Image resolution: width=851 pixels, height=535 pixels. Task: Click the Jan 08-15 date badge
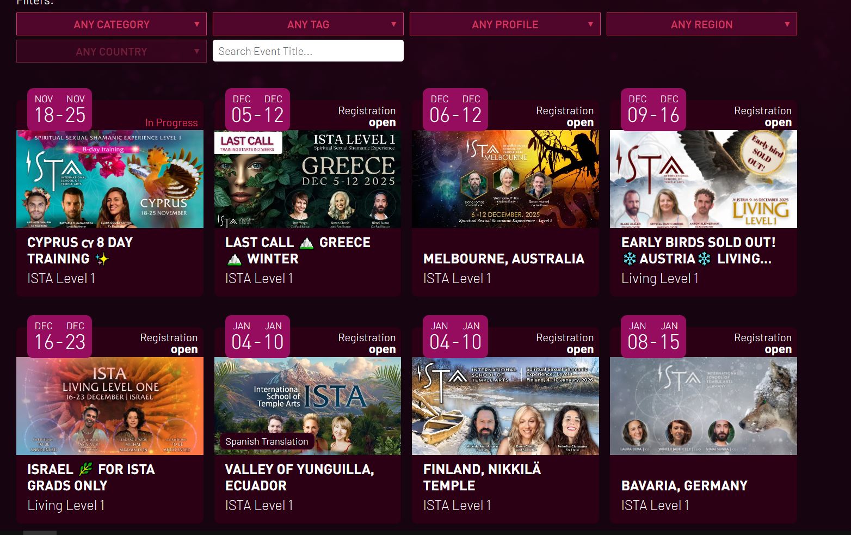653,336
